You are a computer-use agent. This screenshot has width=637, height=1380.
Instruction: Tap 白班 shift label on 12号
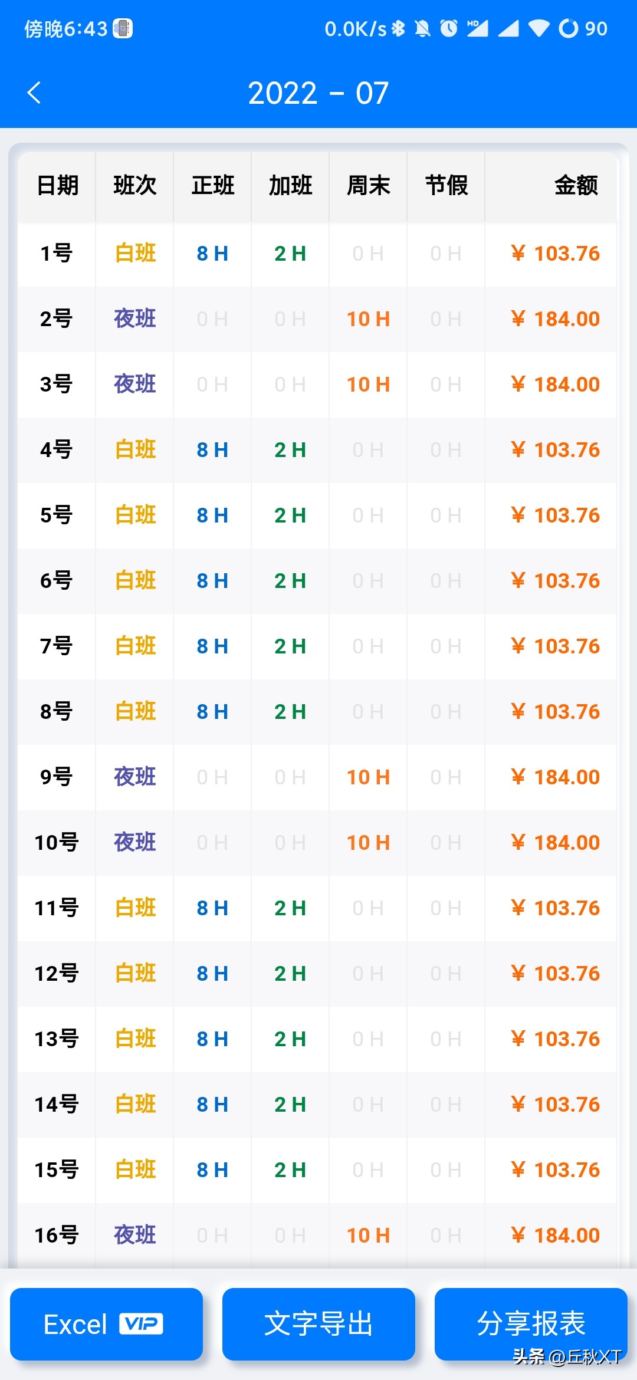point(135,974)
